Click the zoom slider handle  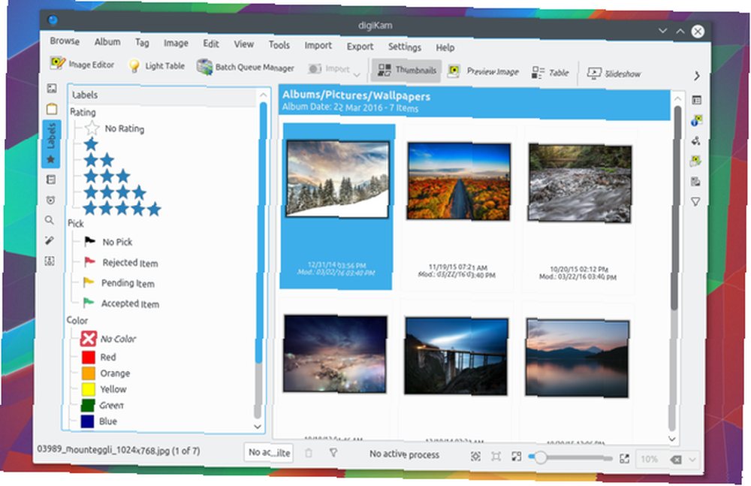click(540, 457)
